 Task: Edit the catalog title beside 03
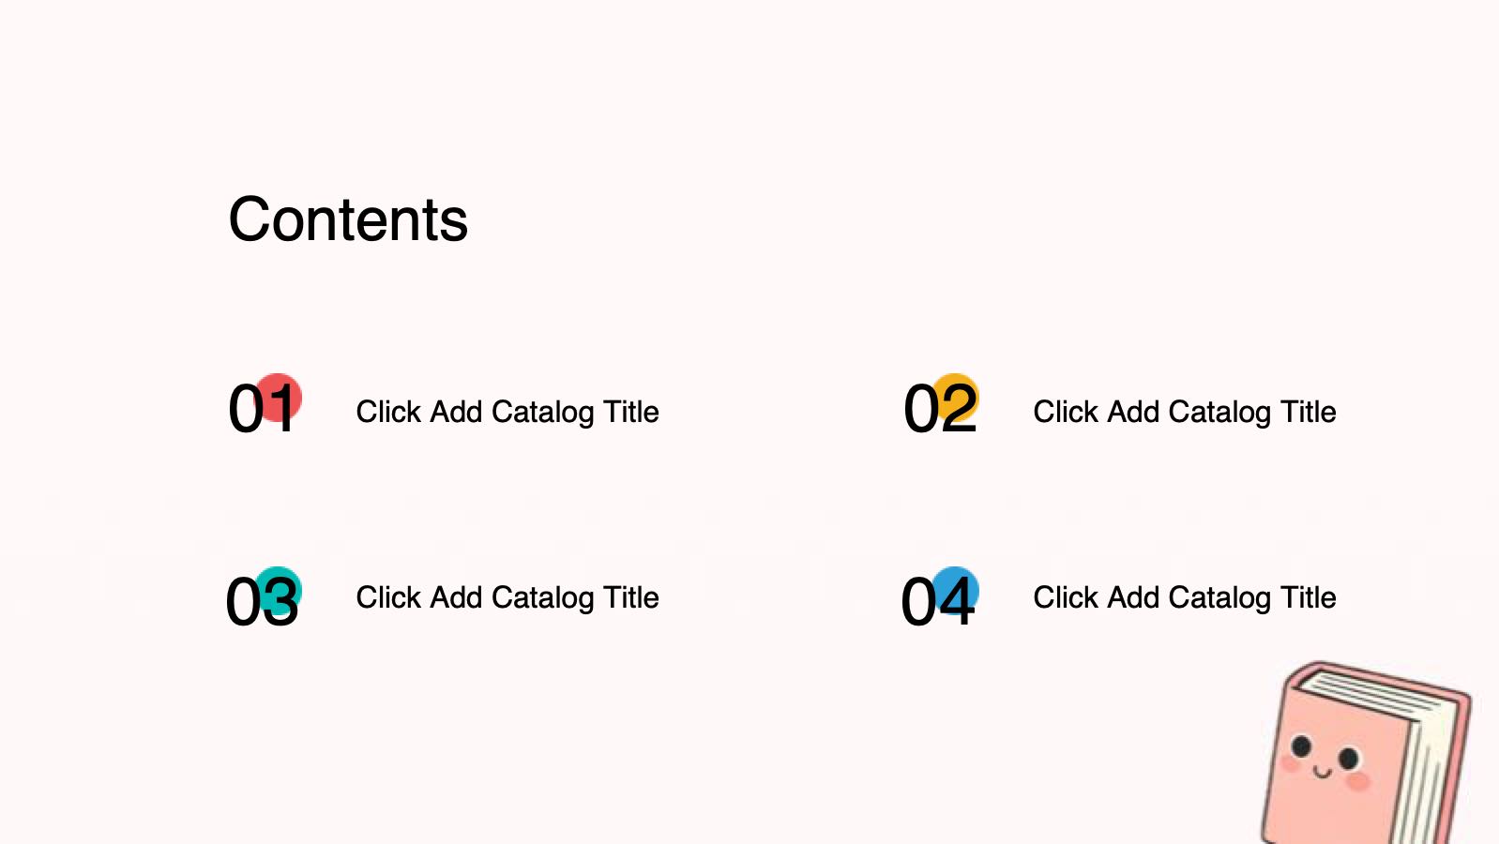tap(507, 597)
